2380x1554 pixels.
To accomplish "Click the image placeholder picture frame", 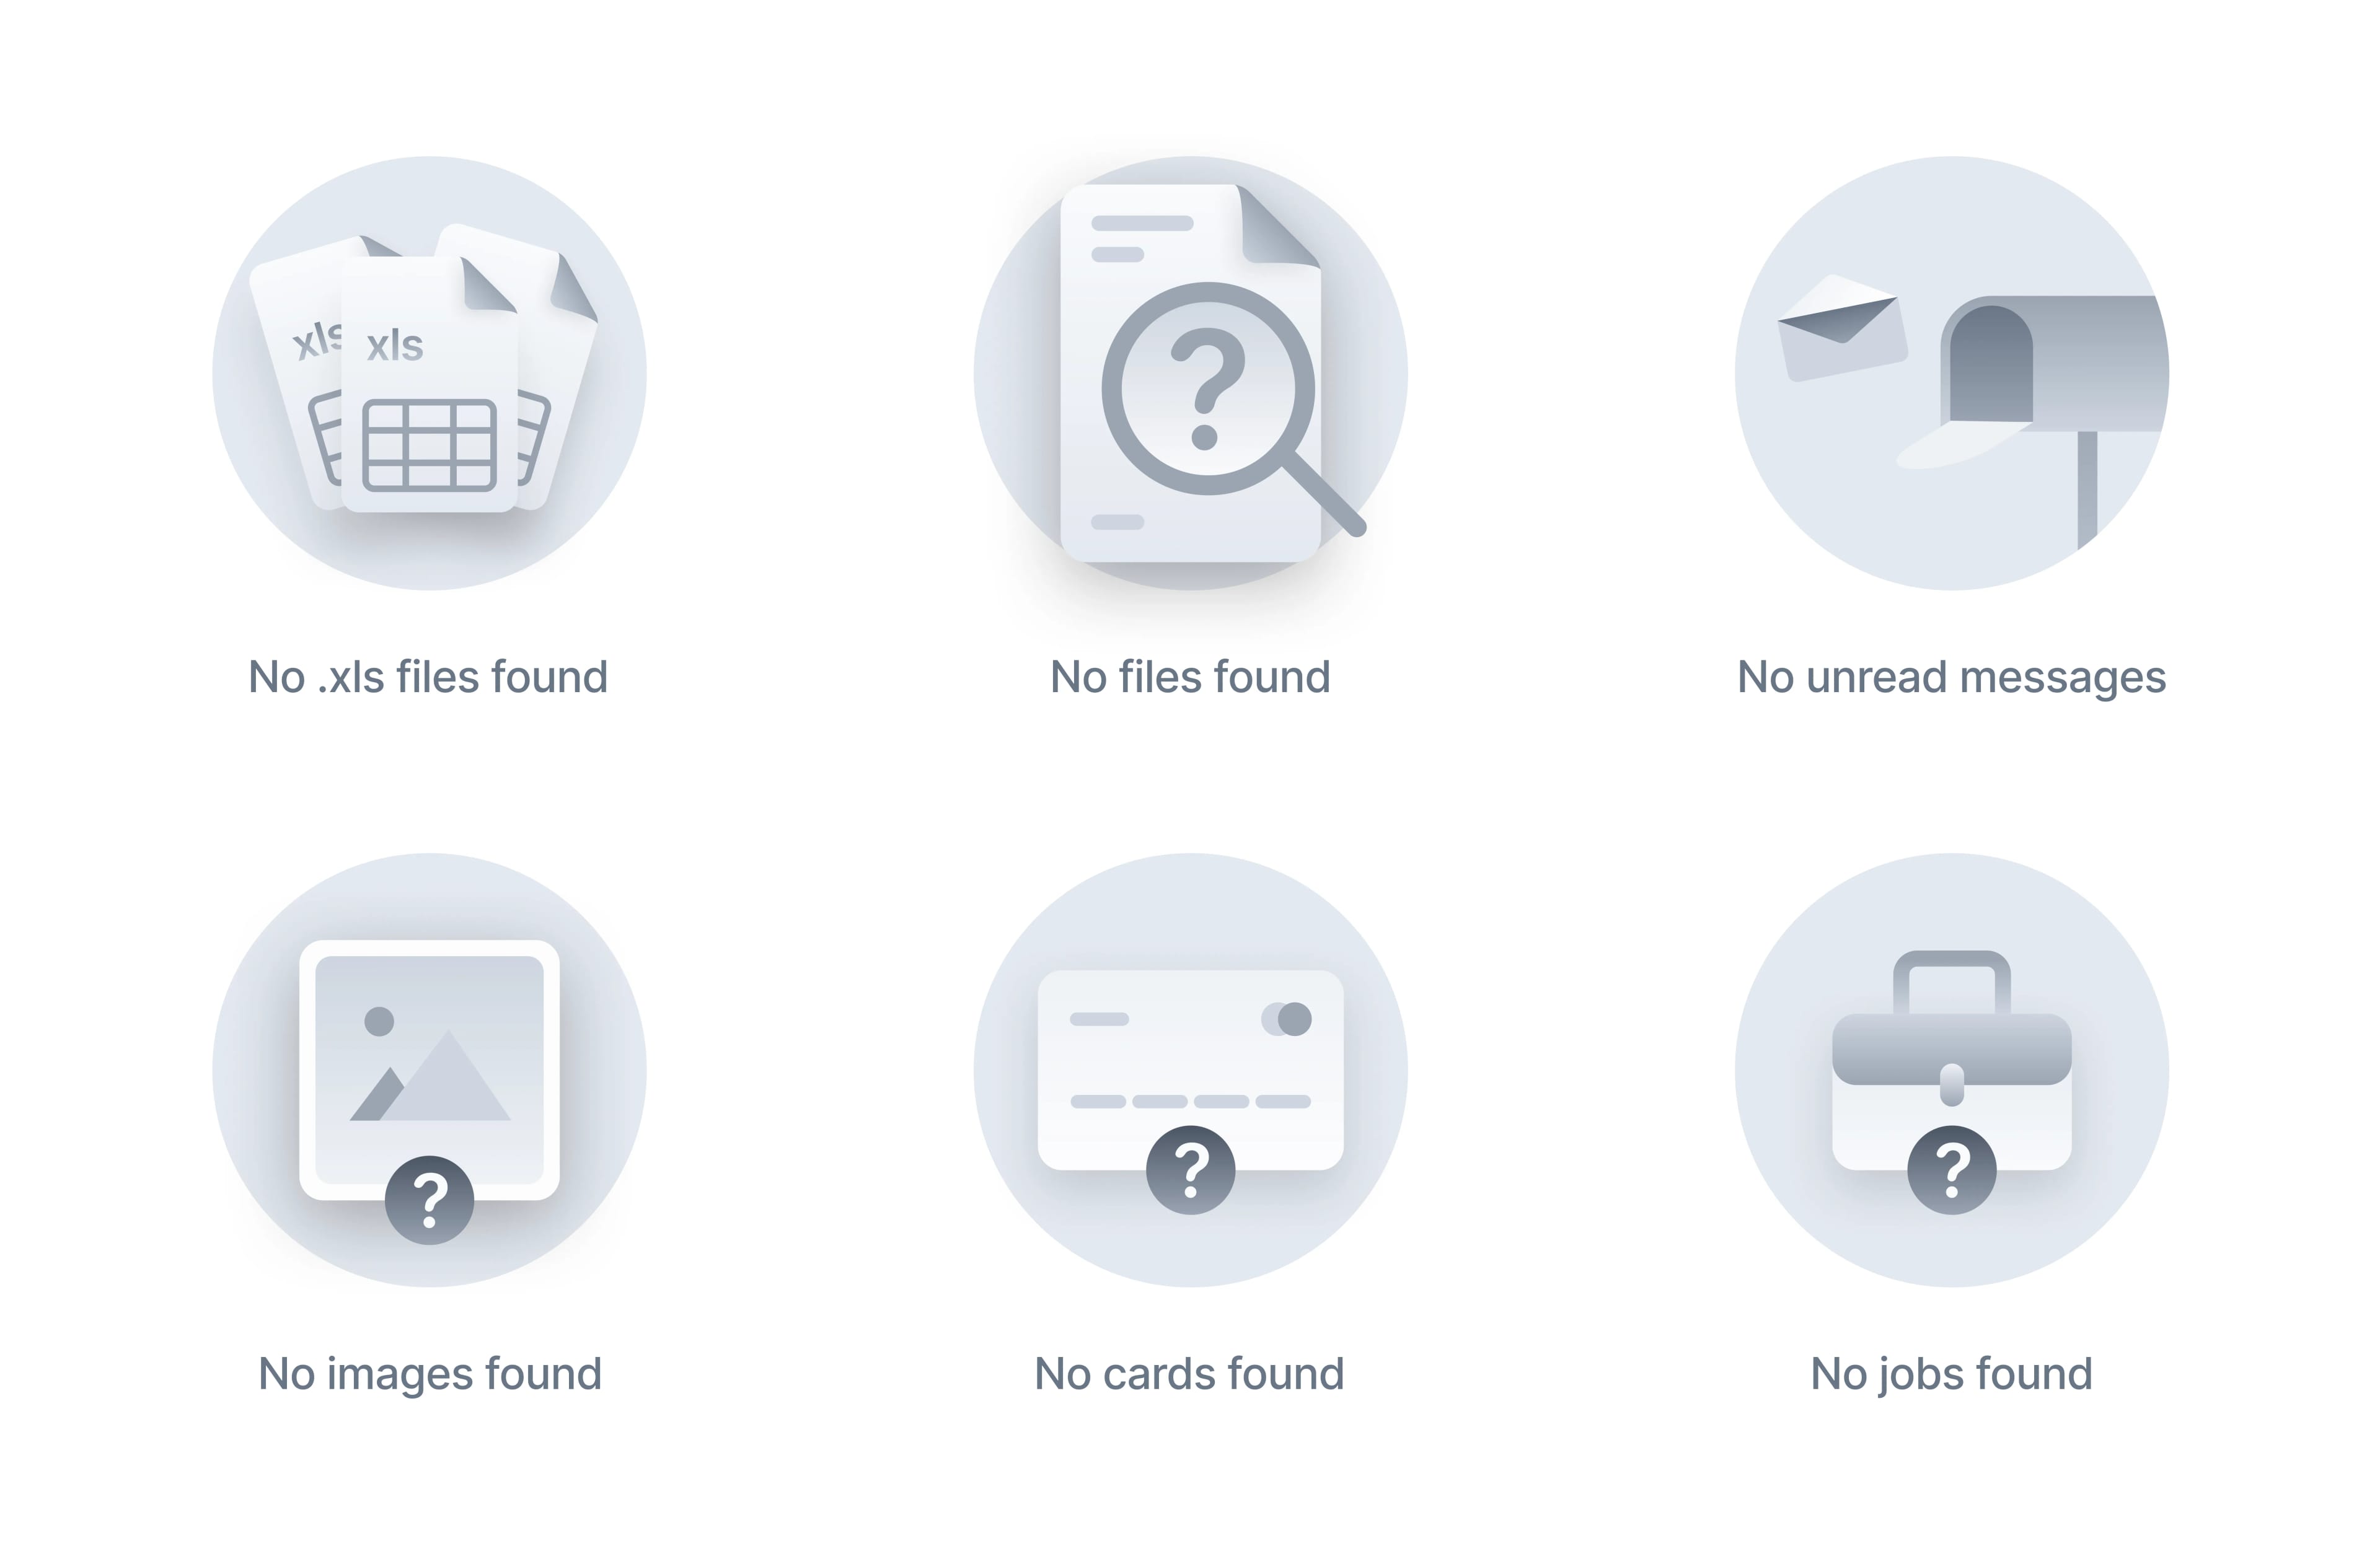I will (429, 1069).
